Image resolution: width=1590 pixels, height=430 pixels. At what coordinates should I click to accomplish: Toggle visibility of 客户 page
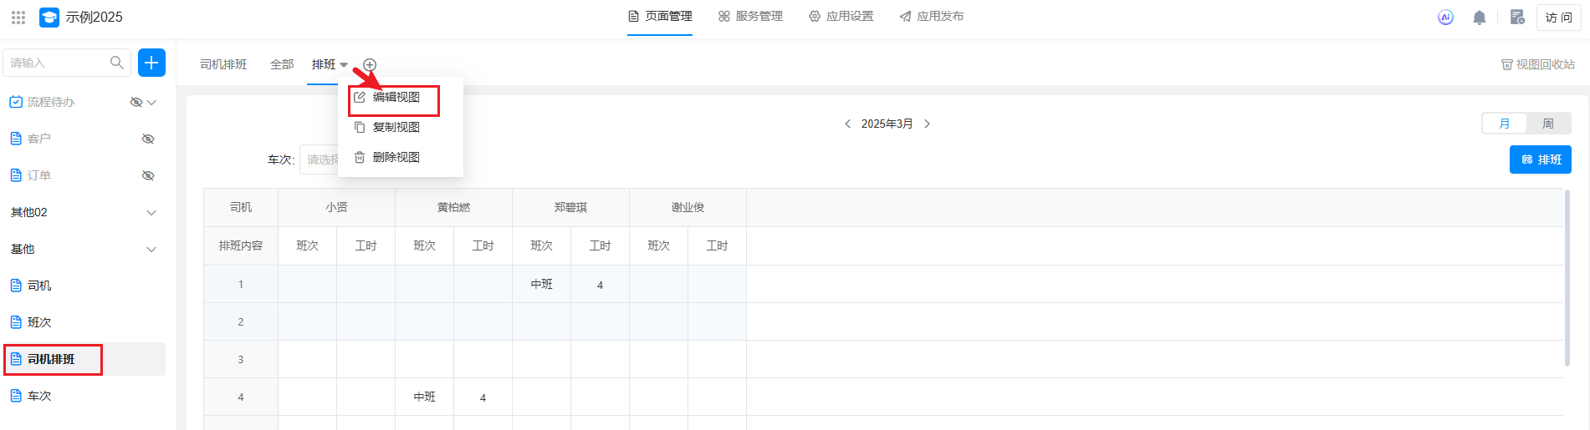[148, 139]
